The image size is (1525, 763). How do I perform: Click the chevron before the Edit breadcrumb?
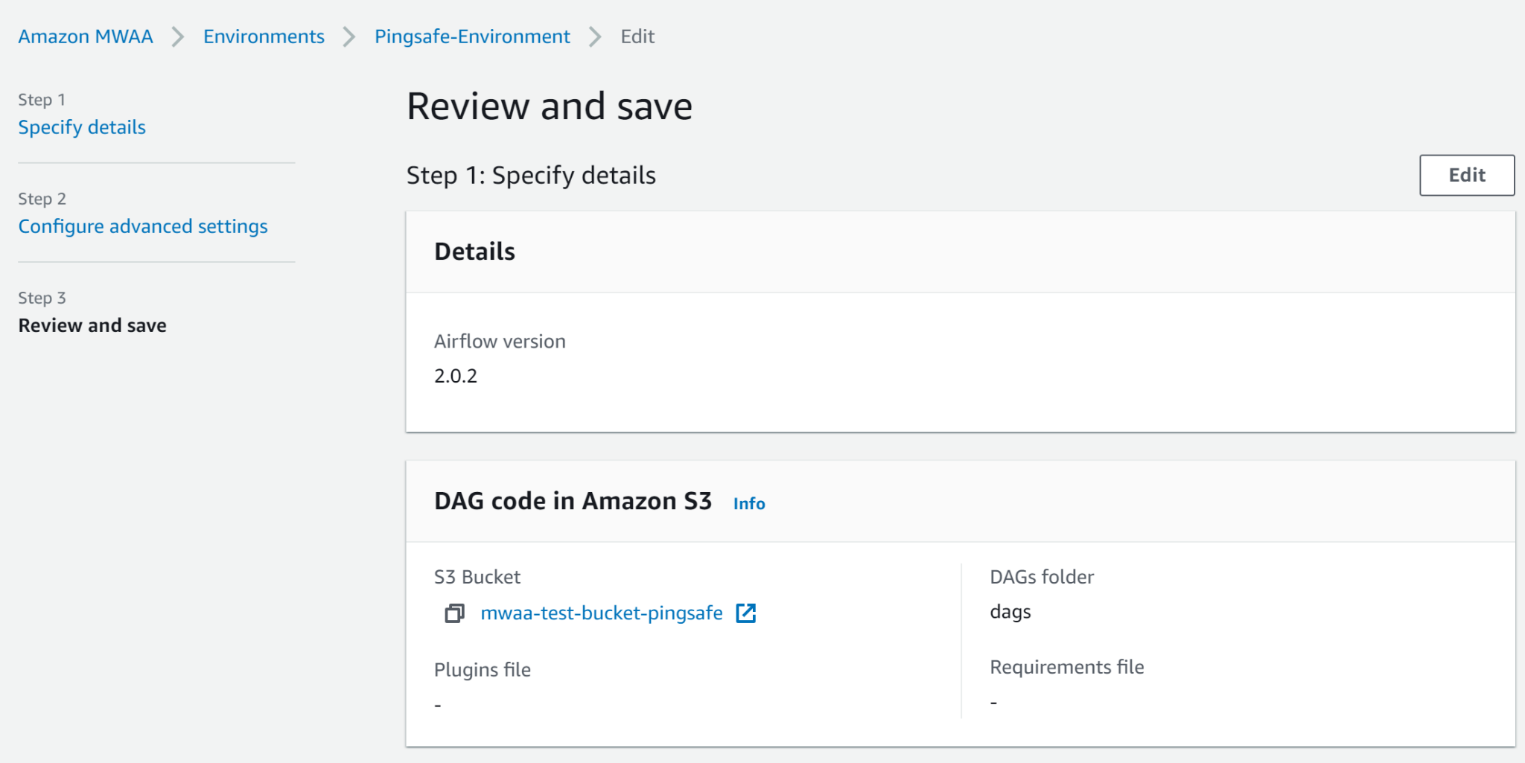(595, 36)
